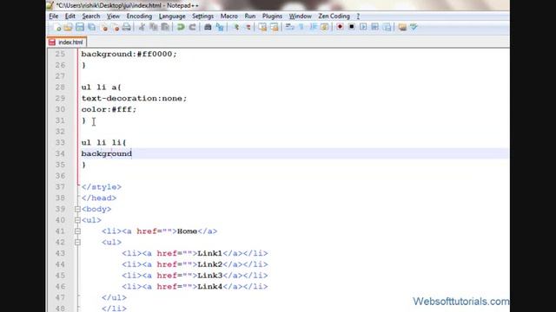The height and width of the screenshot is (312, 556).
Task: Click the 'ul li li{' selector
Action: pos(104,142)
